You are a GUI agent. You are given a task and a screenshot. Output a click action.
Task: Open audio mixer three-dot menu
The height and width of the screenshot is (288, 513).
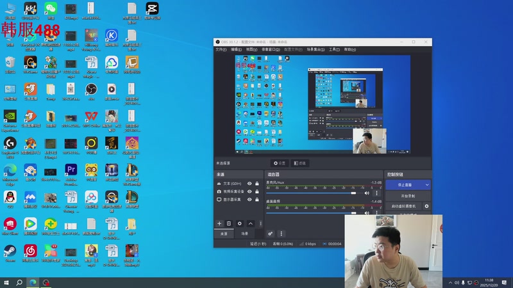point(281,234)
